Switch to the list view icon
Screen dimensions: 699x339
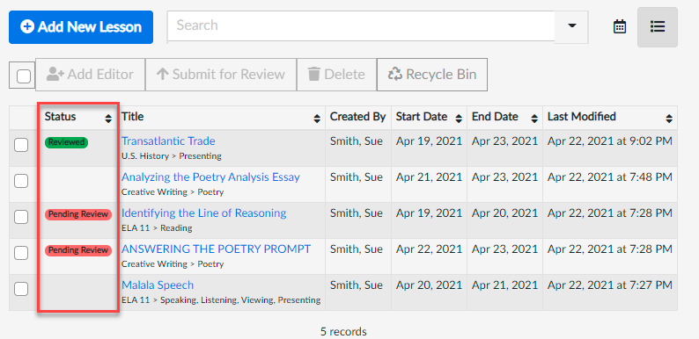pyautogui.click(x=658, y=26)
